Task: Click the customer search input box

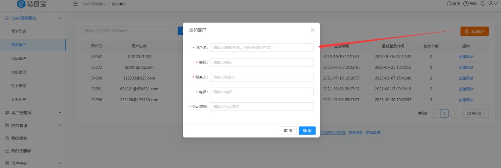Action: coord(127,31)
